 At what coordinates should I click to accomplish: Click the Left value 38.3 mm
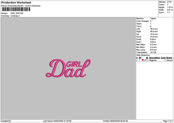coord(154,29)
